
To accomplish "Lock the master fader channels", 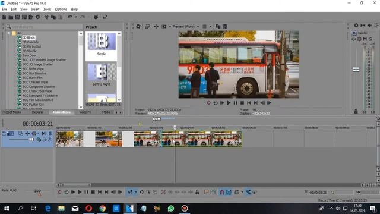I will pos(356,111).
